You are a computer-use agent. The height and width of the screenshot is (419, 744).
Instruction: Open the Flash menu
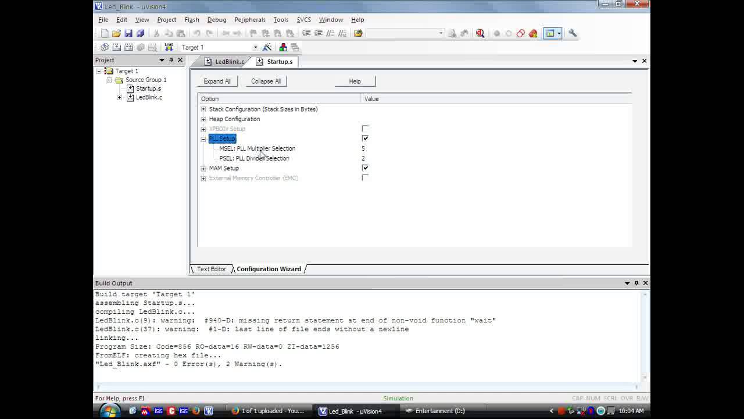coord(192,20)
